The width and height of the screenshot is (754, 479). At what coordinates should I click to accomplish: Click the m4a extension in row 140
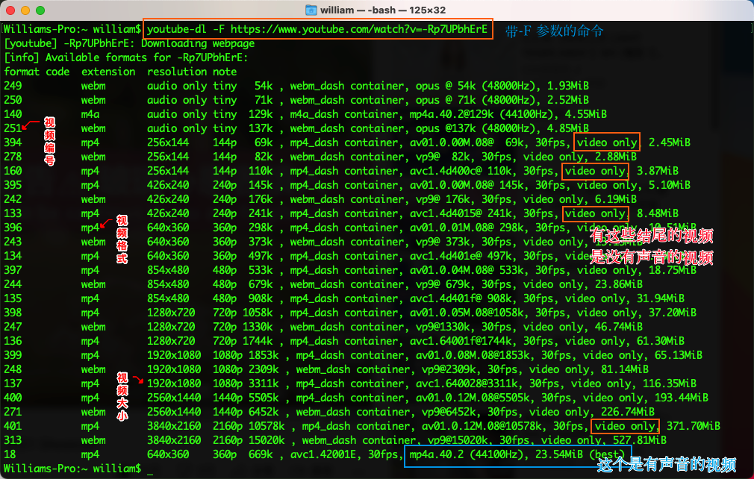pos(90,114)
